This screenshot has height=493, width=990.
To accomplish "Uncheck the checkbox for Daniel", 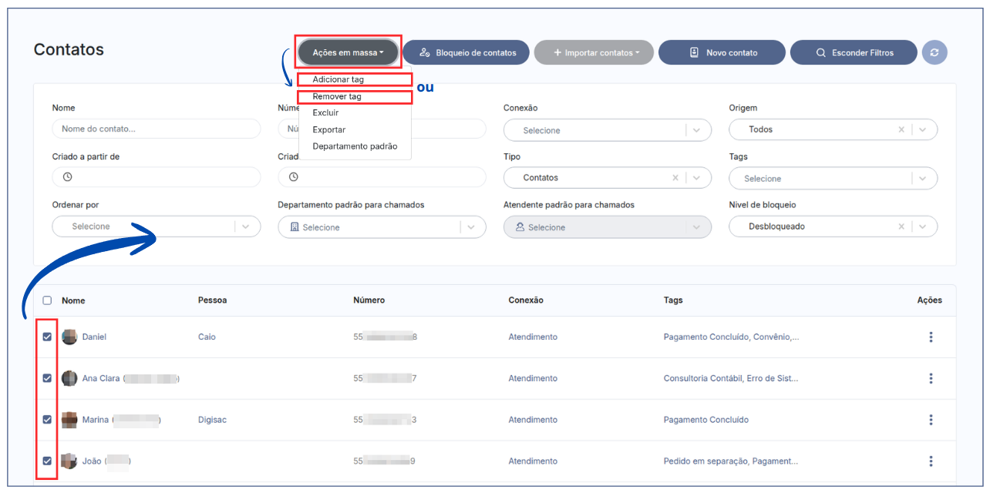I will 47,337.
